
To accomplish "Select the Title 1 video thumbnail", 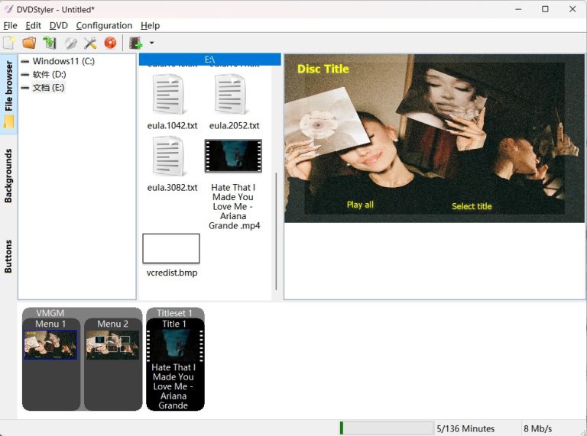I will coord(175,345).
